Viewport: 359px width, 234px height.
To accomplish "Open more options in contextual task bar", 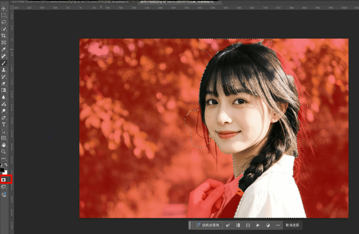I will click(x=278, y=225).
